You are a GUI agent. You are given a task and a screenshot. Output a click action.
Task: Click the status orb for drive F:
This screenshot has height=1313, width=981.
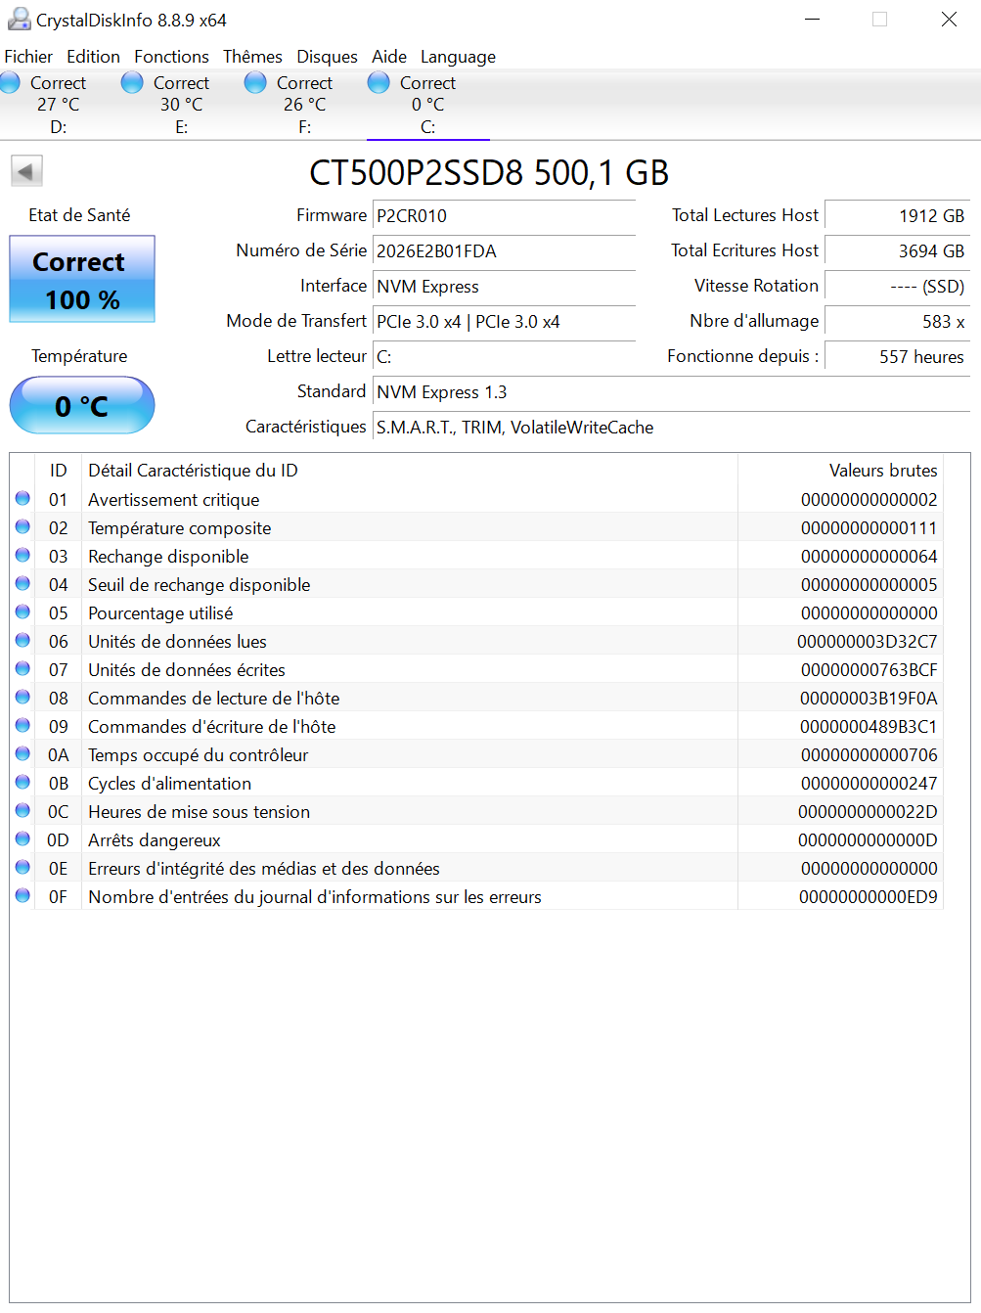[x=255, y=82]
